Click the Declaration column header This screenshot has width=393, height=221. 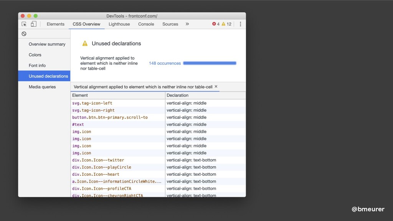(206, 96)
